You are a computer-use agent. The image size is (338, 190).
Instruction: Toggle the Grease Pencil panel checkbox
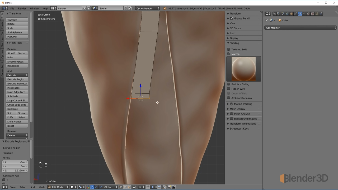(232, 18)
